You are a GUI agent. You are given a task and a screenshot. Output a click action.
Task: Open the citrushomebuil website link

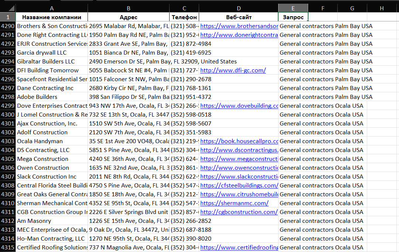pos(239,194)
